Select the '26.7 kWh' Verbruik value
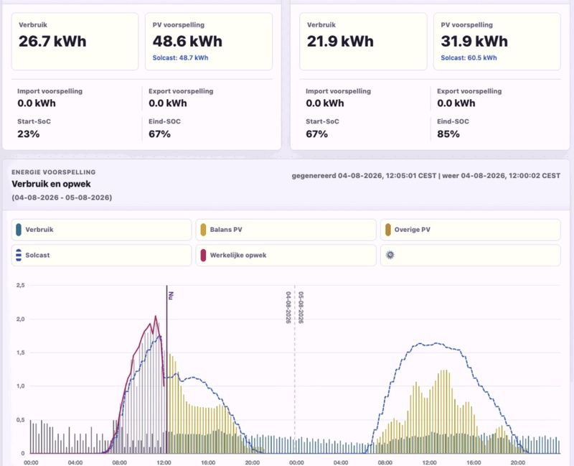 (52, 42)
